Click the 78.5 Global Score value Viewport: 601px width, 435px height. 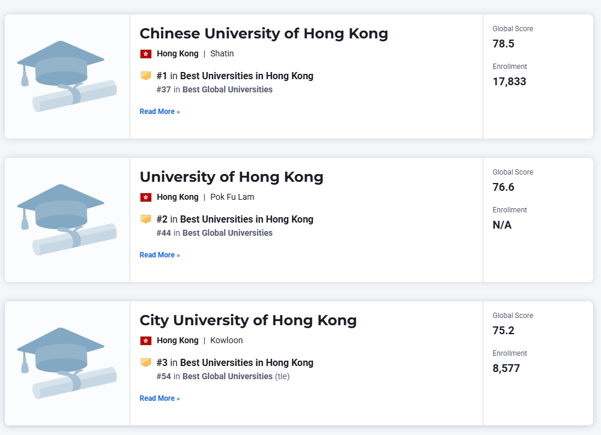[504, 44]
